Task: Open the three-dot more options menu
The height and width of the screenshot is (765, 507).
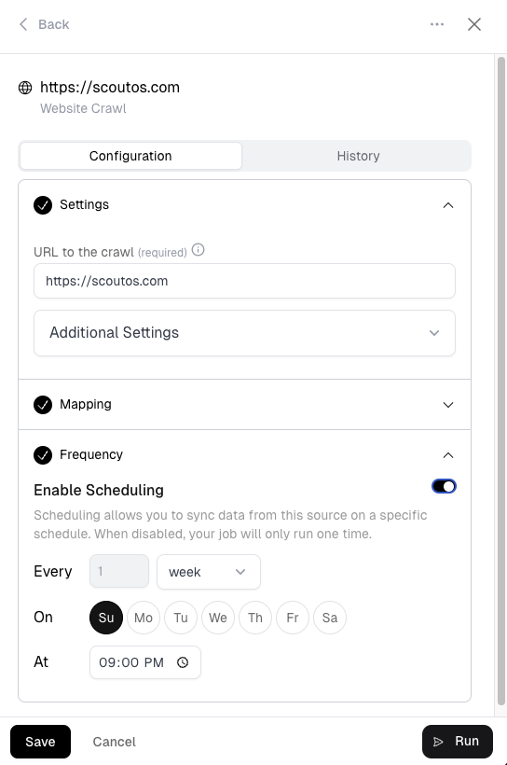Action: [437, 24]
